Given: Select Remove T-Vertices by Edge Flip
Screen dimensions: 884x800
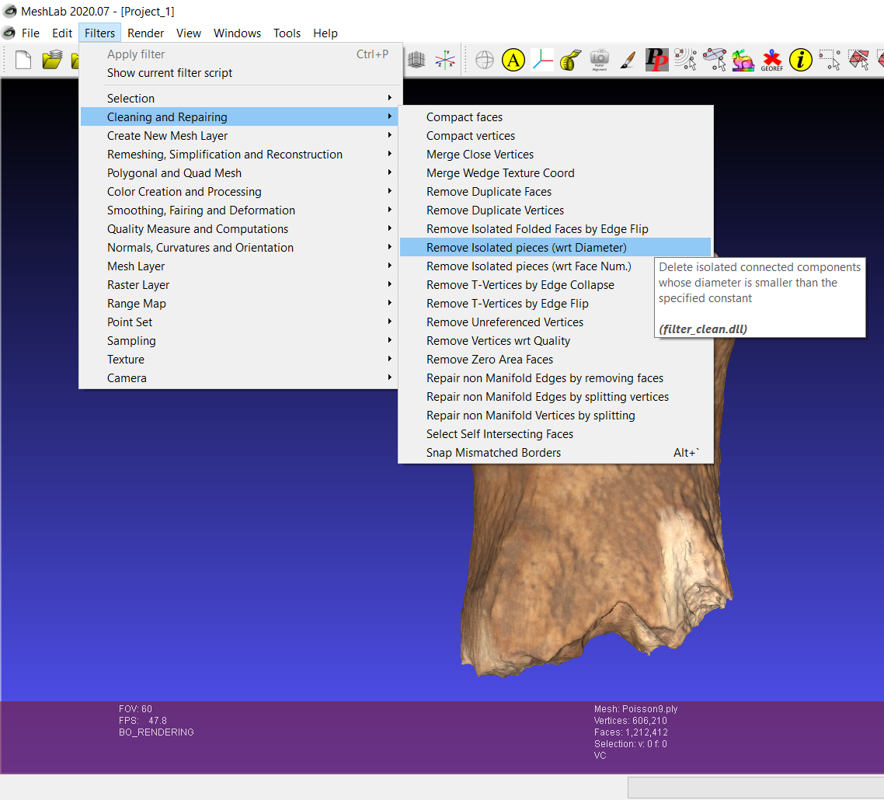Looking at the screenshot, I should [x=555, y=303].
